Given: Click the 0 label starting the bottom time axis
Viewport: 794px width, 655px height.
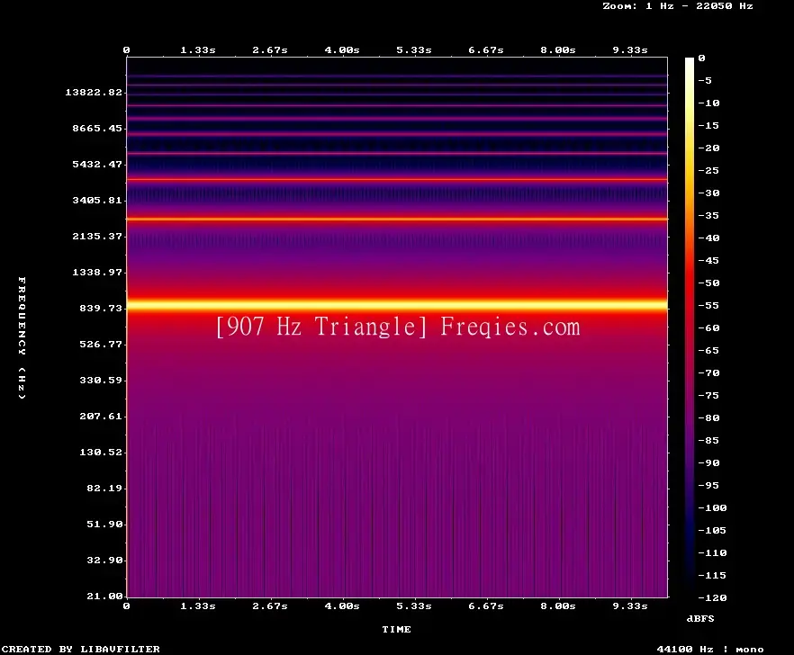Looking at the screenshot, I should 127,606.
